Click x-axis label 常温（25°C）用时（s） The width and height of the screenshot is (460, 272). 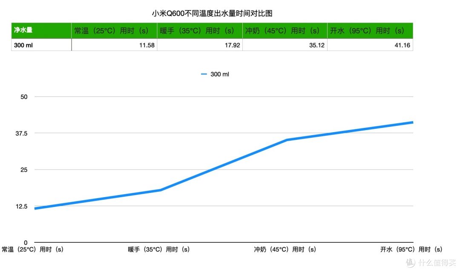pos(32,249)
